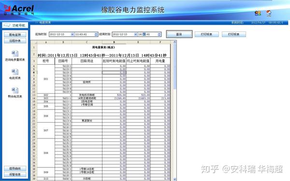290x181 pixels.
Task: Select column B header
Action: click(63, 42)
